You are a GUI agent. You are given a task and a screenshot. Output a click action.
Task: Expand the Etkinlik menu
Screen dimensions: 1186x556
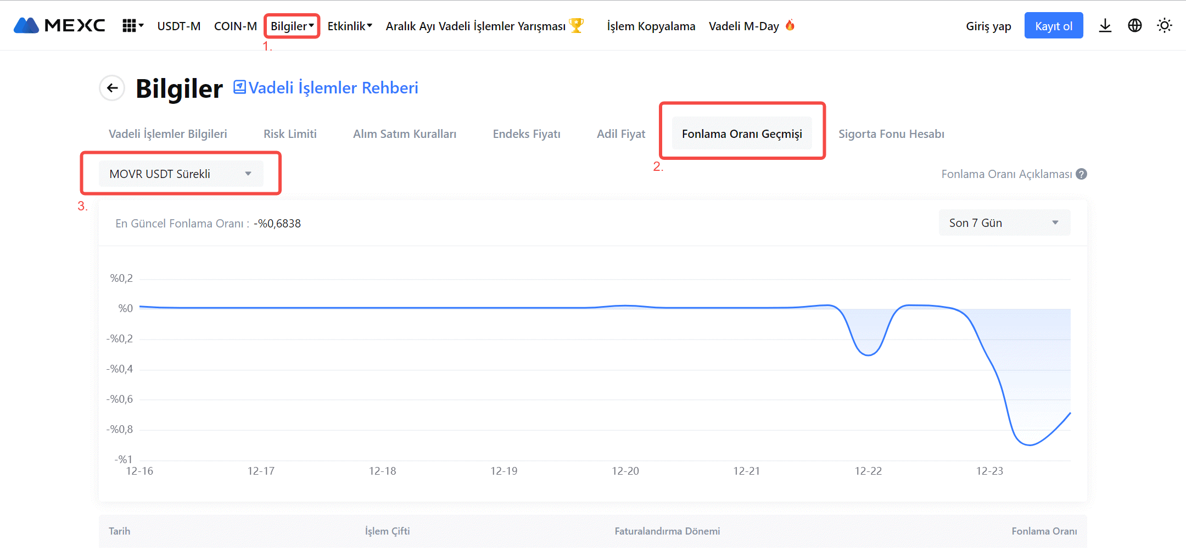(350, 26)
